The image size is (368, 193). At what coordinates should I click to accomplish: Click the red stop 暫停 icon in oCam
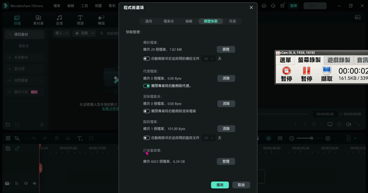pos(286,70)
